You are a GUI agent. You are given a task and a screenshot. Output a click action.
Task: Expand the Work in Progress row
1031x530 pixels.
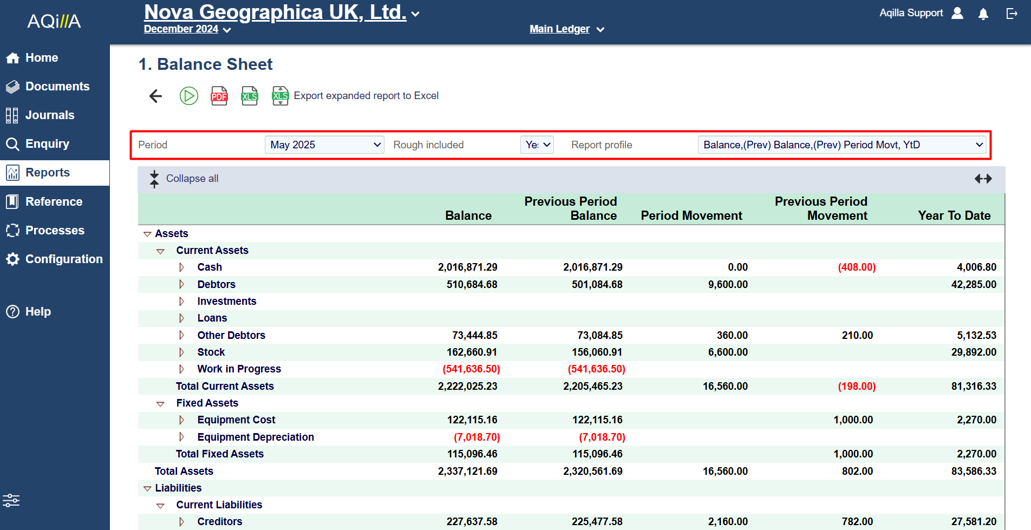click(x=182, y=369)
